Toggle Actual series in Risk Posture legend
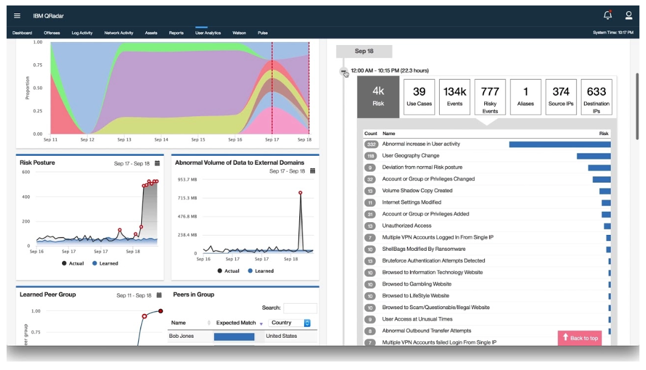 coord(72,264)
